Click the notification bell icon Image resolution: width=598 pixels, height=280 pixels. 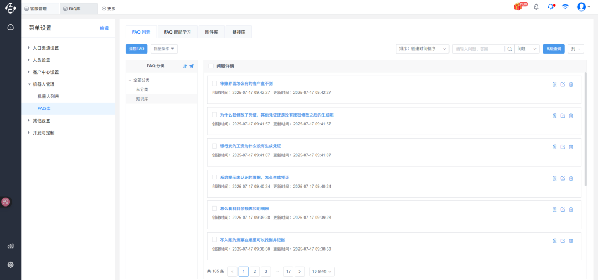click(x=536, y=7)
